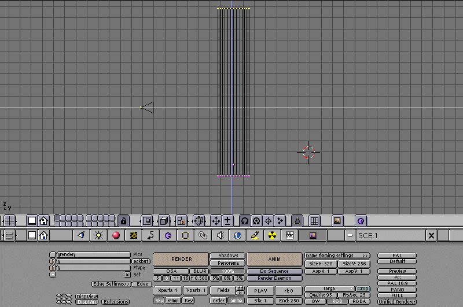Open the radiation-symbol radiosity buttons
The image size is (463, 307).
pos(272,235)
